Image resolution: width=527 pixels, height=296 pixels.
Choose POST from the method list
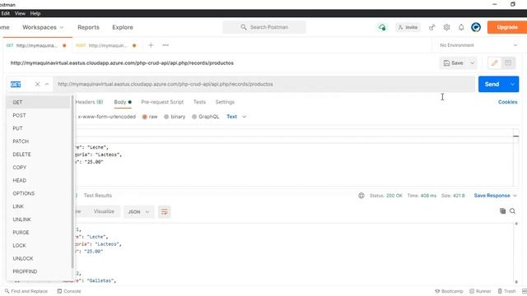(x=38, y=115)
